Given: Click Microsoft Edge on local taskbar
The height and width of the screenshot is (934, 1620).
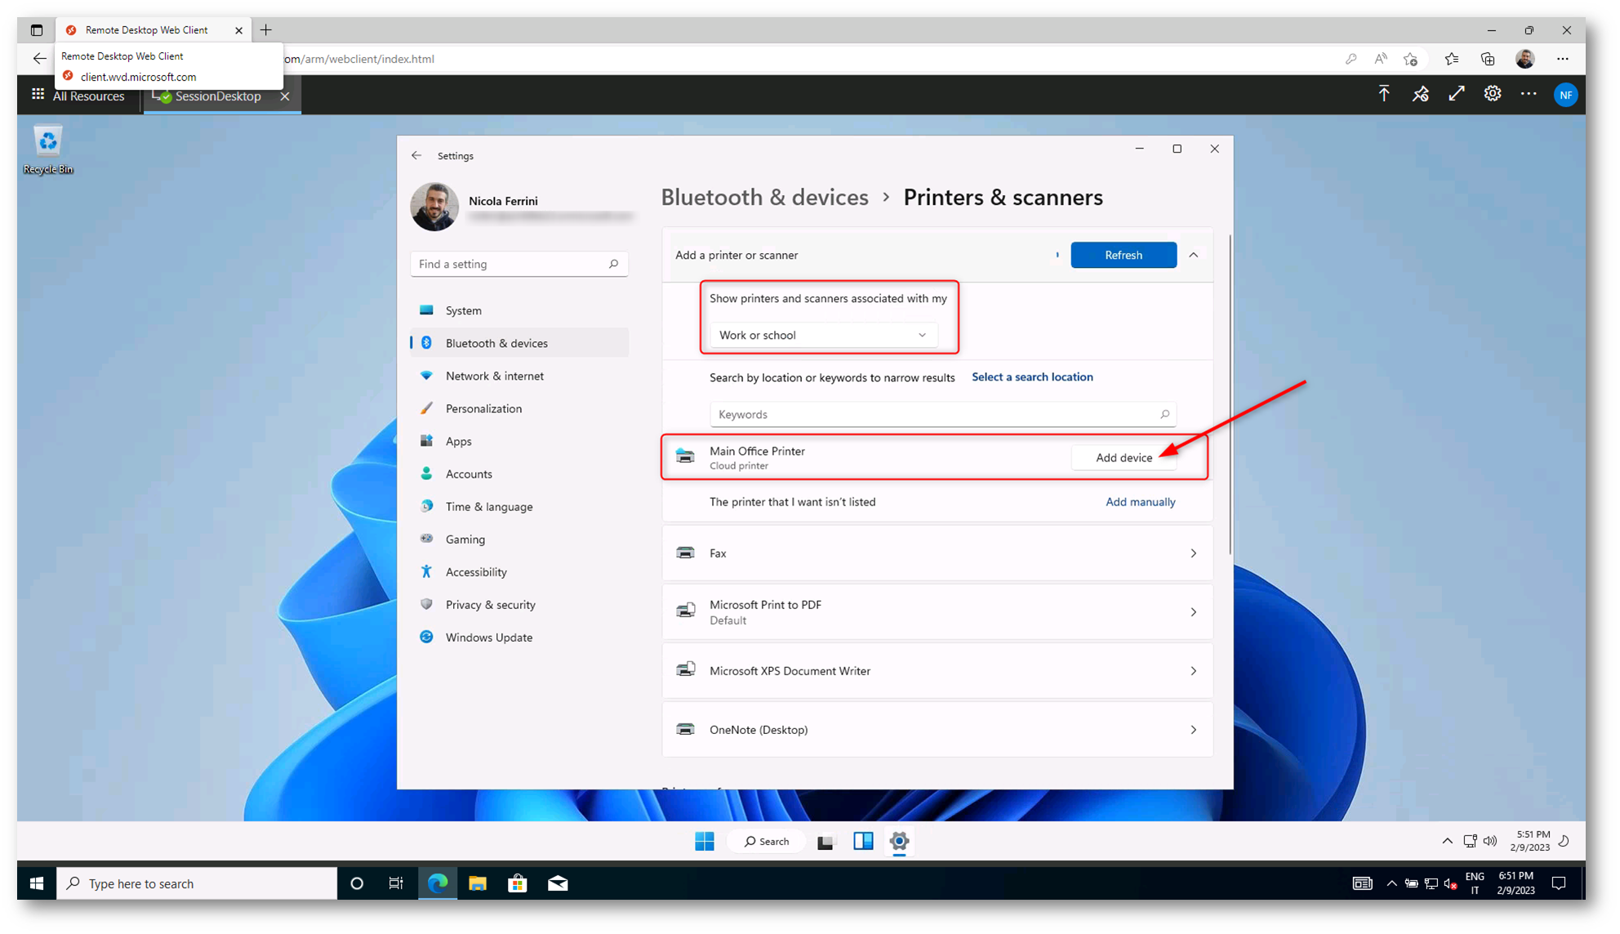Looking at the screenshot, I should pyautogui.click(x=438, y=883).
